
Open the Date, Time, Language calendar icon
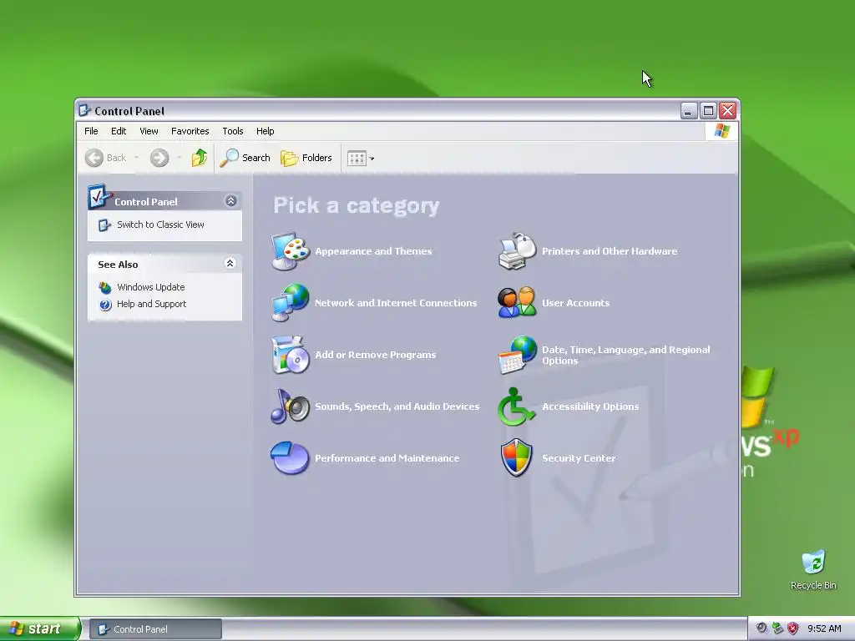coord(517,355)
